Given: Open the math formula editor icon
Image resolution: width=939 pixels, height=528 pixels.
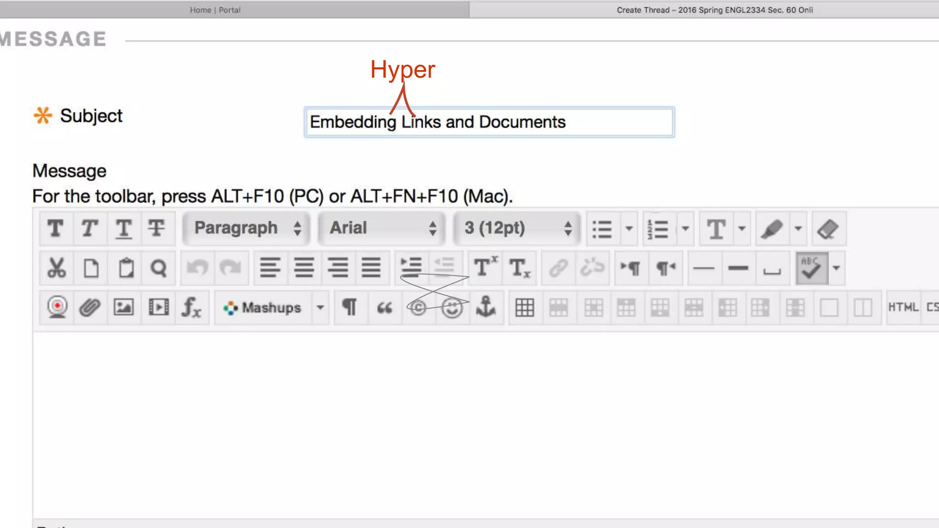Looking at the screenshot, I should [192, 308].
